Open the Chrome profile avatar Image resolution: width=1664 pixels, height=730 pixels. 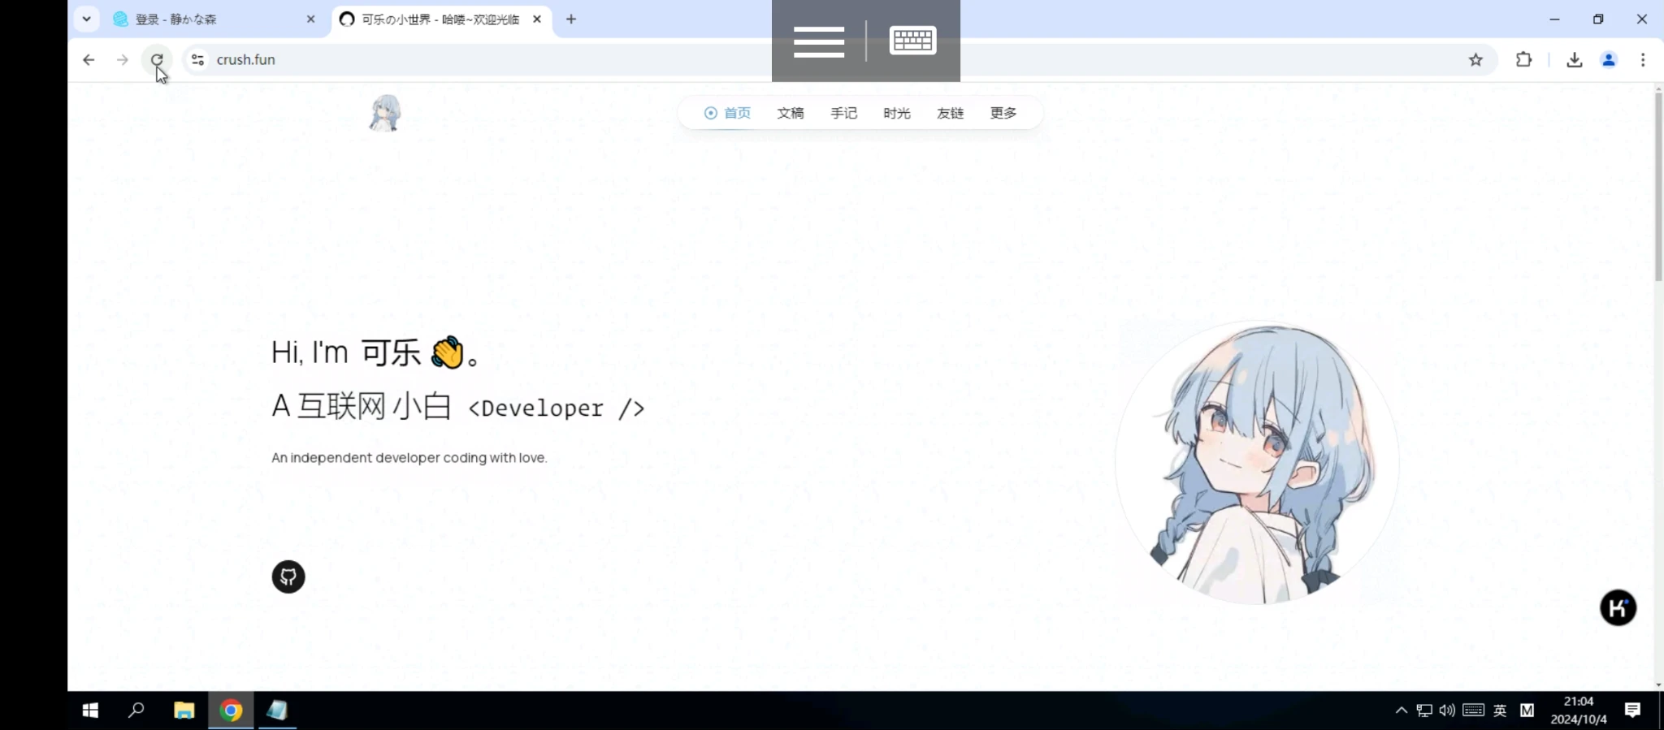coord(1608,59)
